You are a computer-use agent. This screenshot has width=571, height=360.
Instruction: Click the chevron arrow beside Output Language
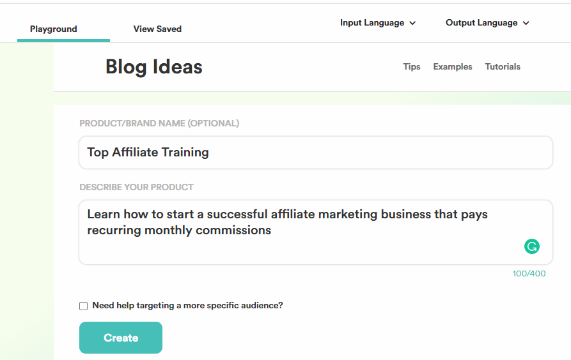526,23
